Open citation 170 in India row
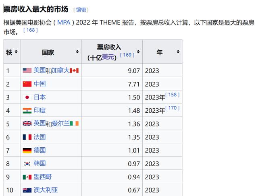This screenshot has width=258, height=196. (x=172, y=108)
